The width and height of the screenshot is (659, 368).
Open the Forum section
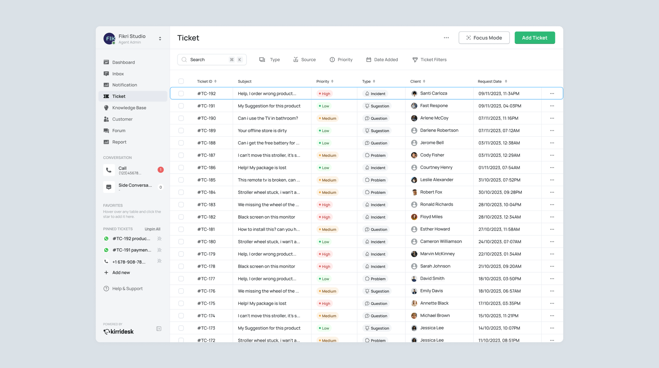(119, 131)
